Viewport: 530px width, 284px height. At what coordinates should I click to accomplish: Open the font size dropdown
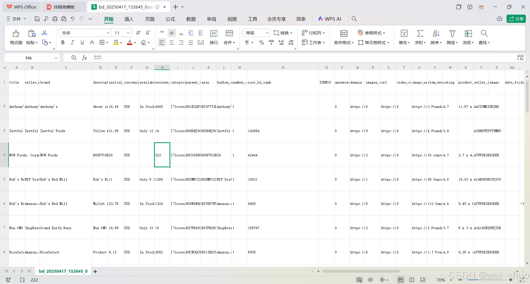128,33
